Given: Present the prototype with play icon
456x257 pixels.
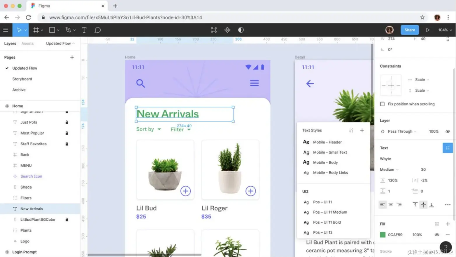Looking at the screenshot, I should (x=428, y=30).
